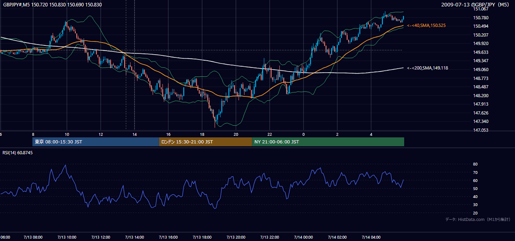Click the 7/14 00:00 time axis label

coord(304,237)
